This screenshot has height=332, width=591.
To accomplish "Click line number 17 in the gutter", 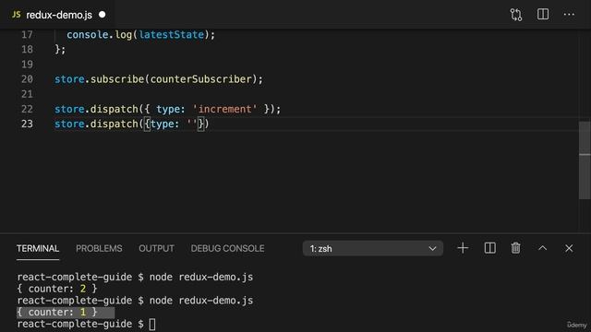I will pos(27,35).
